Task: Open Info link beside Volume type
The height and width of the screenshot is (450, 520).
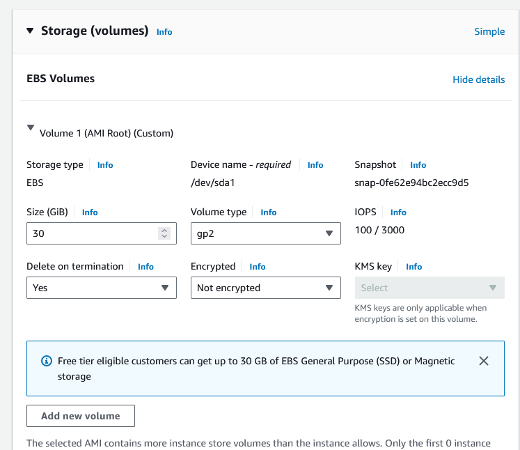Action: point(269,212)
